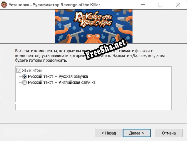Close the installer window
Screen dimensions: 187x141
(x=178, y=5)
